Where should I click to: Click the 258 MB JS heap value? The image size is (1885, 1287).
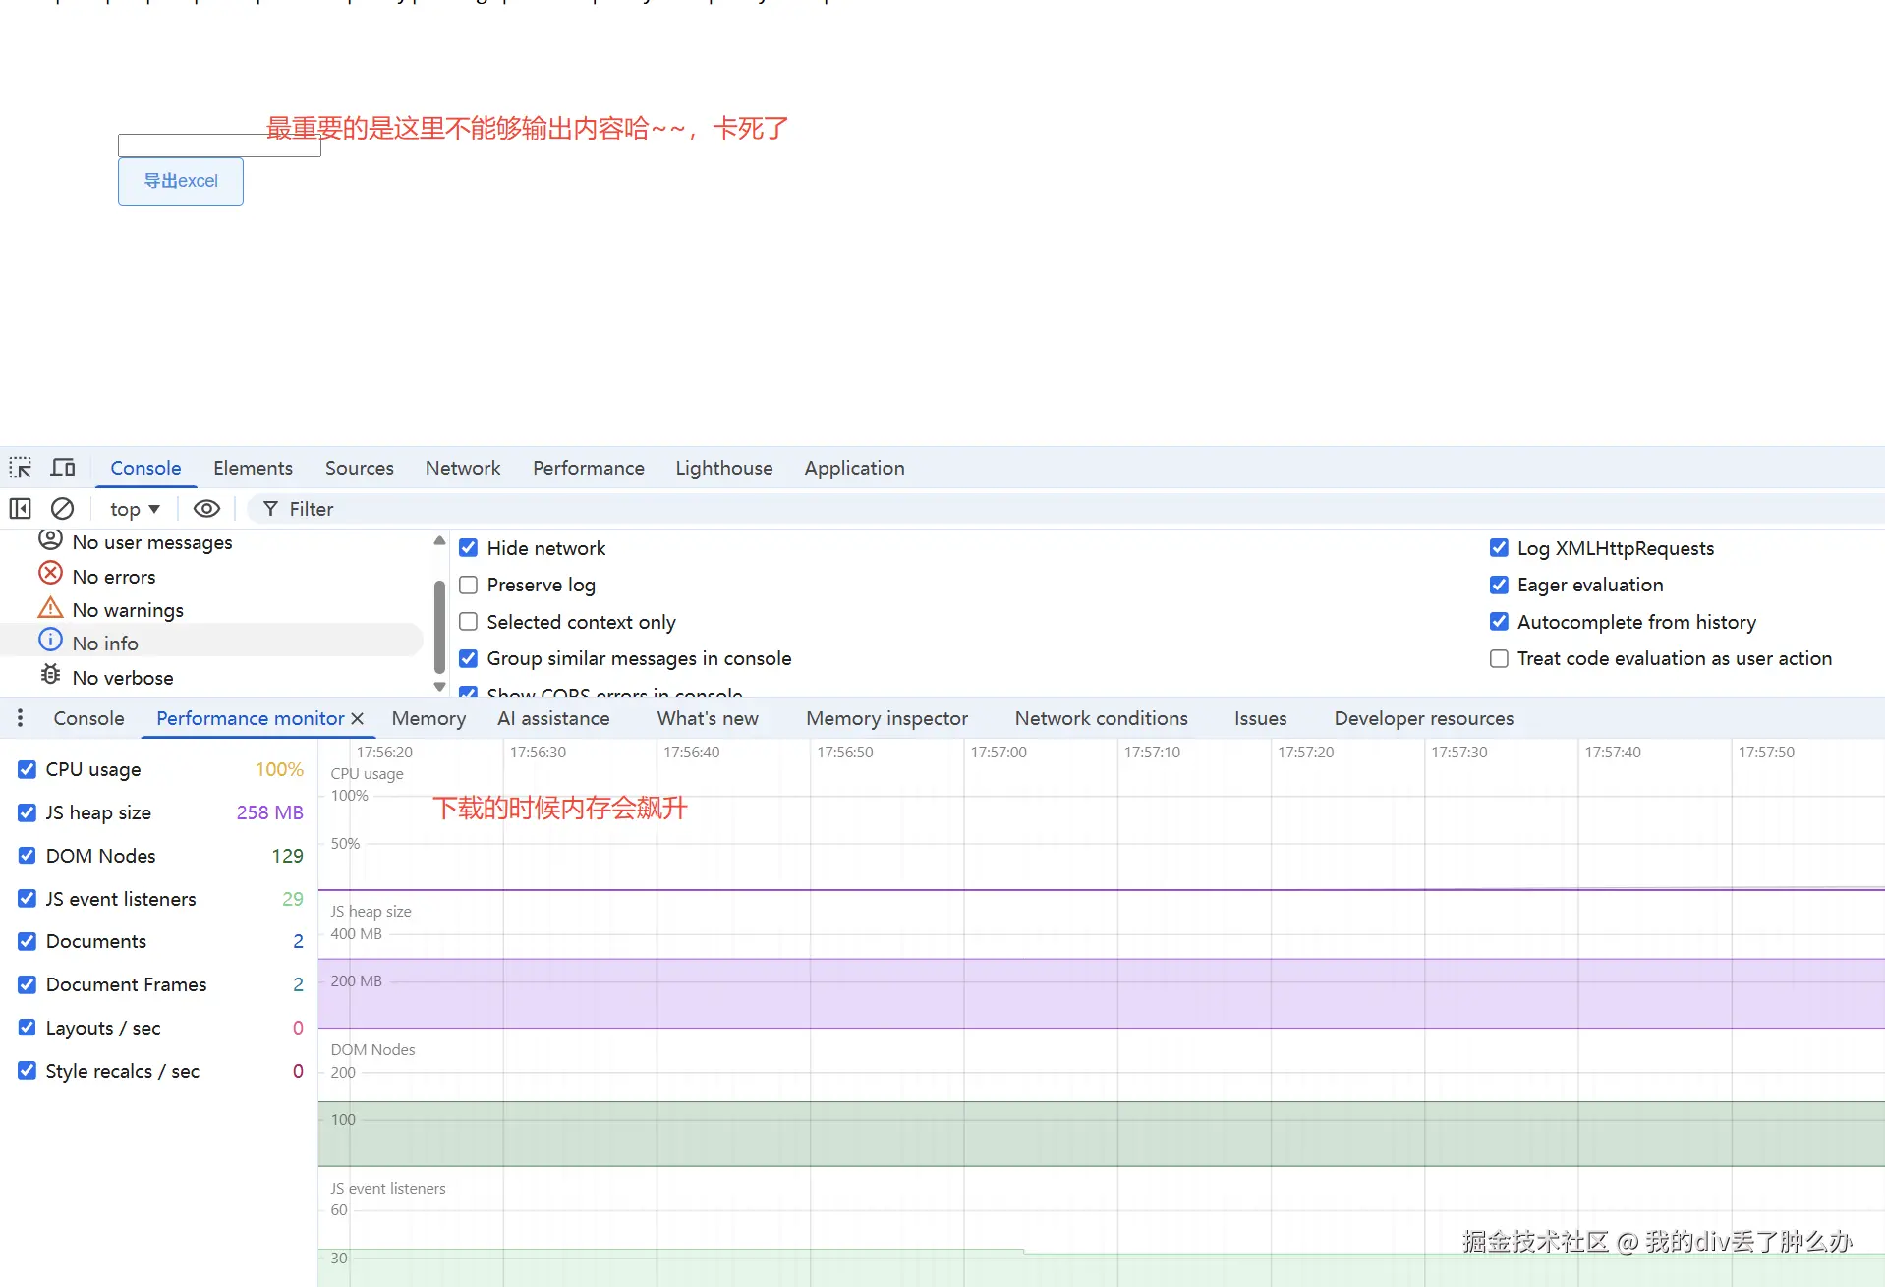click(x=269, y=812)
